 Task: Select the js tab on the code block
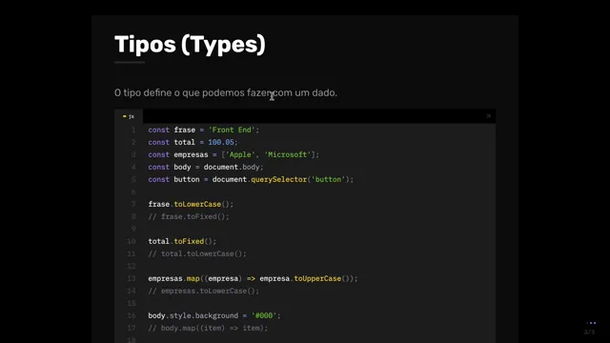[x=129, y=116]
